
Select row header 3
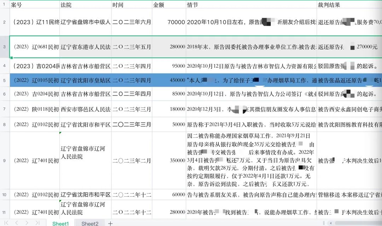(4, 47)
